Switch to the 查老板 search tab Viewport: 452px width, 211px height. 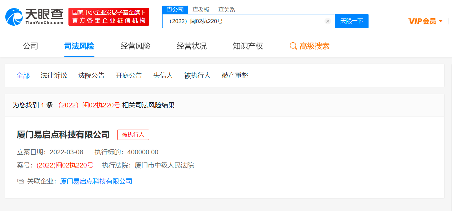[201, 10]
